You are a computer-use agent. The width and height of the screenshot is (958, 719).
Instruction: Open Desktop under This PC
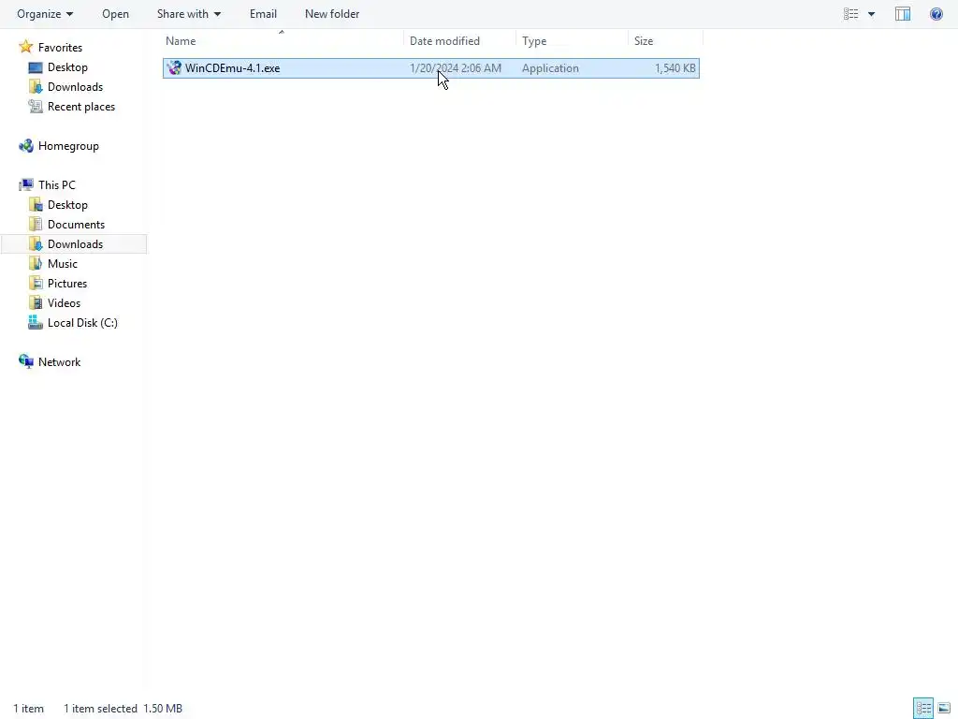67,205
